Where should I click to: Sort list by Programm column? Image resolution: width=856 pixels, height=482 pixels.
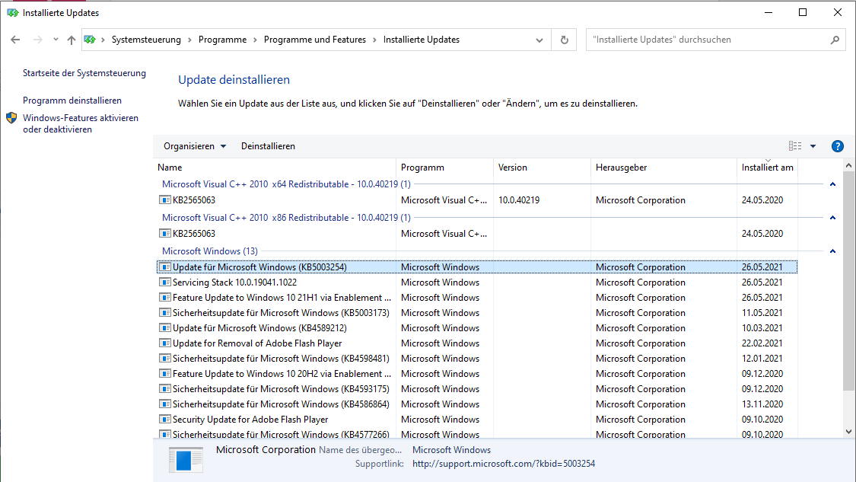coord(444,168)
